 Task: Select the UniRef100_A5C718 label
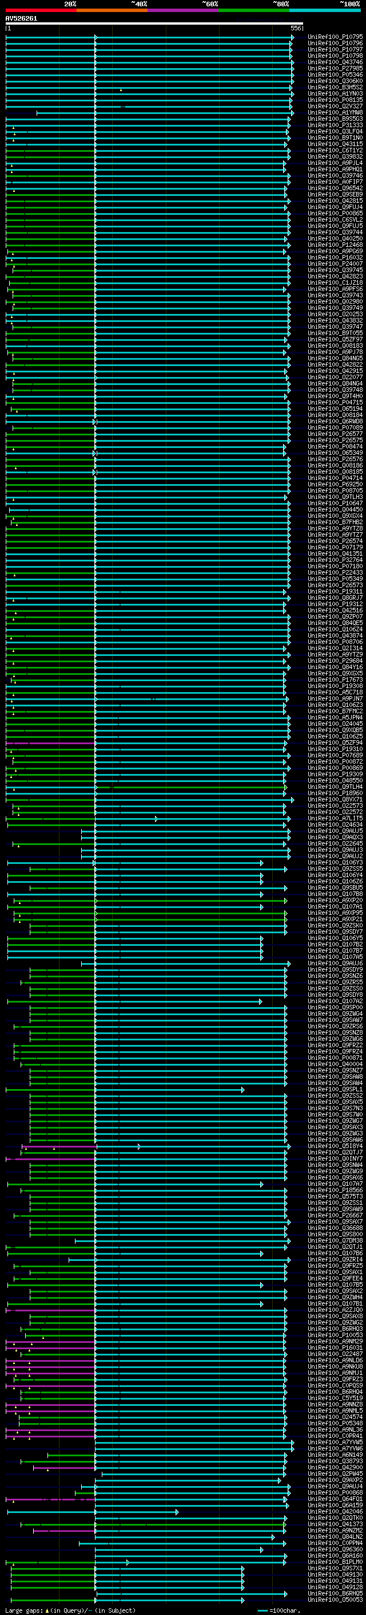[335, 692]
